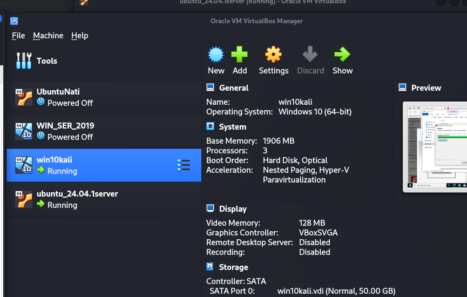Click the New virtual machine icon
The width and height of the screenshot is (467, 297).
tap(215, 55)
